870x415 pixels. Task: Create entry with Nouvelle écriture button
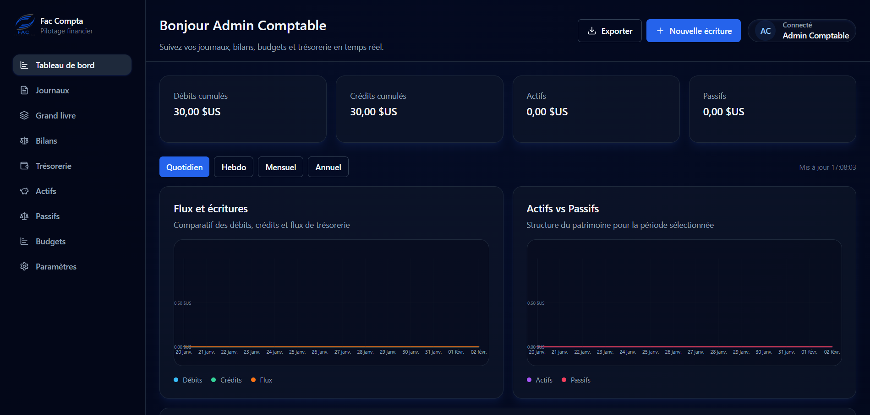click(693, 31)
